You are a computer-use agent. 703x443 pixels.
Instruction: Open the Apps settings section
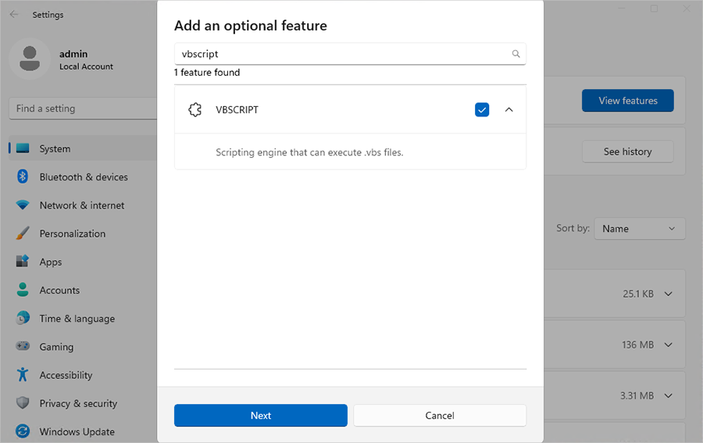51,263
